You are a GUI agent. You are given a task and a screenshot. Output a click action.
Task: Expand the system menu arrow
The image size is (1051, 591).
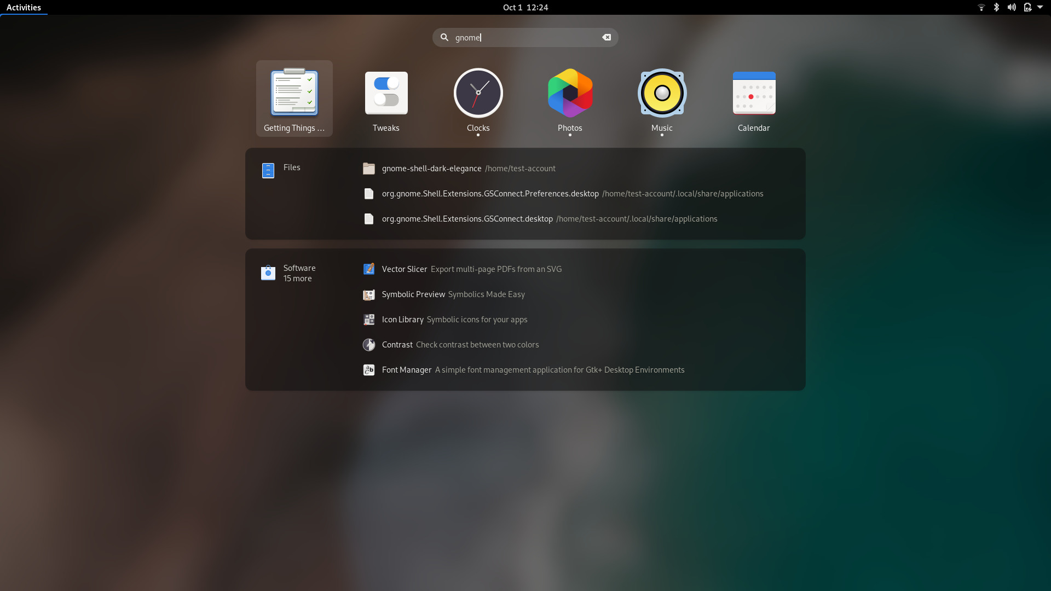click(1040, 7)
